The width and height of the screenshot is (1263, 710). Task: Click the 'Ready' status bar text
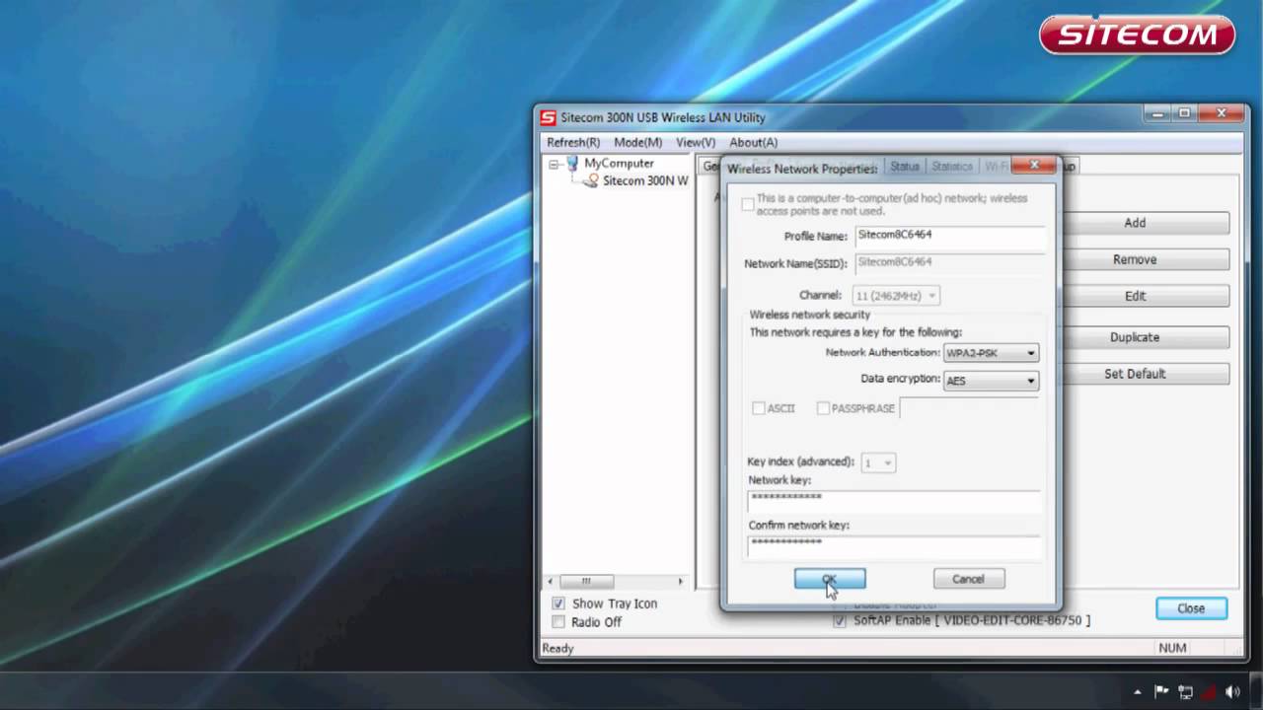pos(557,648)
